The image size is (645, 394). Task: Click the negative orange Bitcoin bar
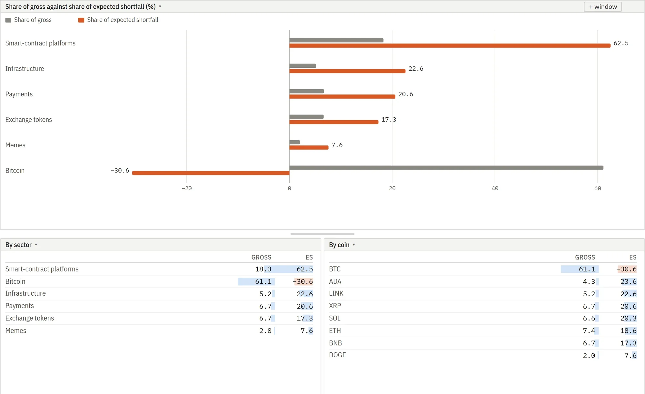coord(211,173)
